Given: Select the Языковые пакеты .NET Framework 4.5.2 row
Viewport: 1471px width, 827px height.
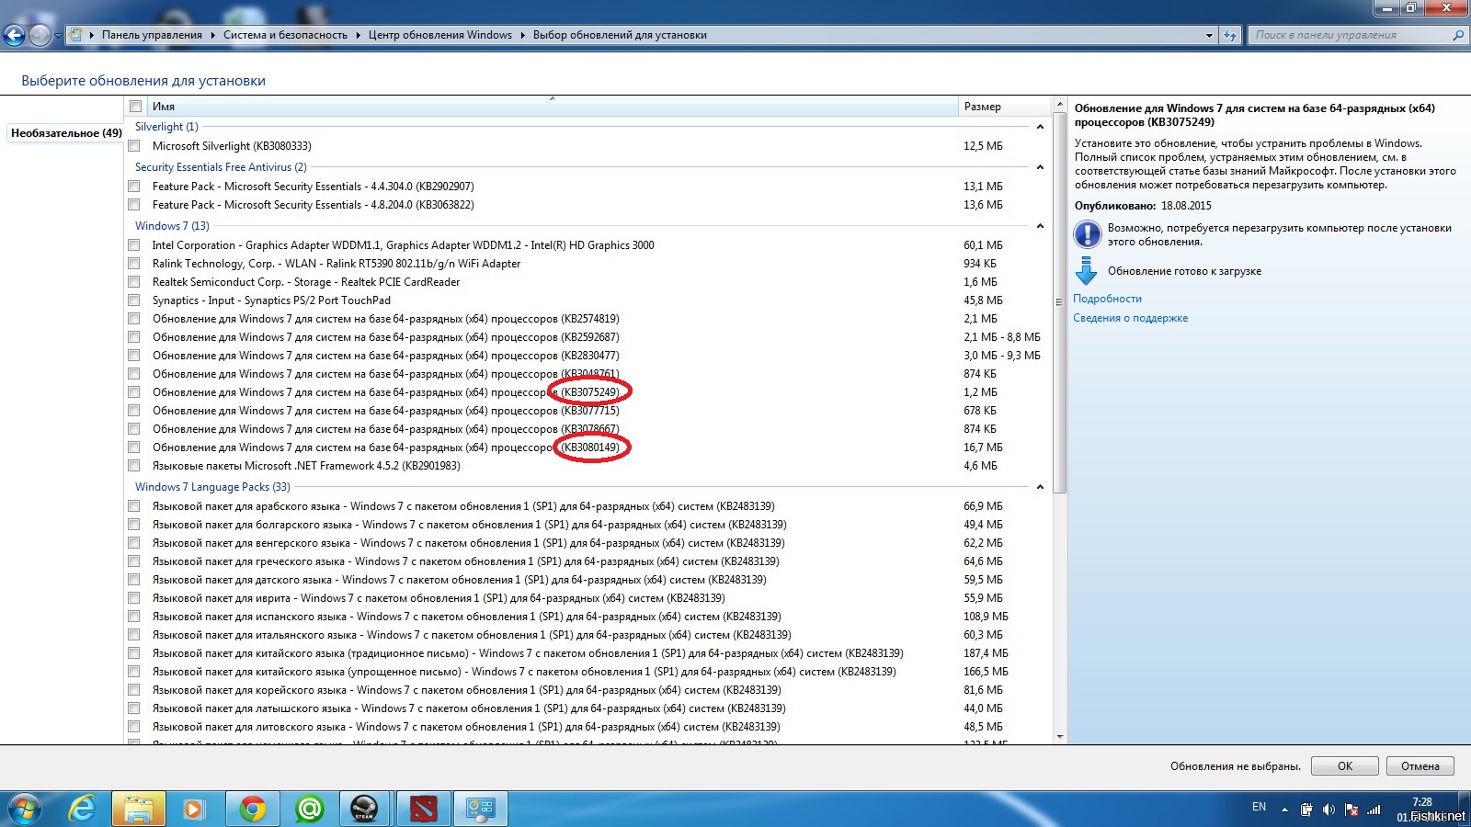Looking at the screenshot, I should [588, 466].
